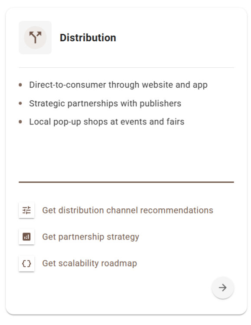The width and height of the screenshot is (251, 325).
Task: Click Direct-to-consumer through website and app
Action: tap(118, 85)
